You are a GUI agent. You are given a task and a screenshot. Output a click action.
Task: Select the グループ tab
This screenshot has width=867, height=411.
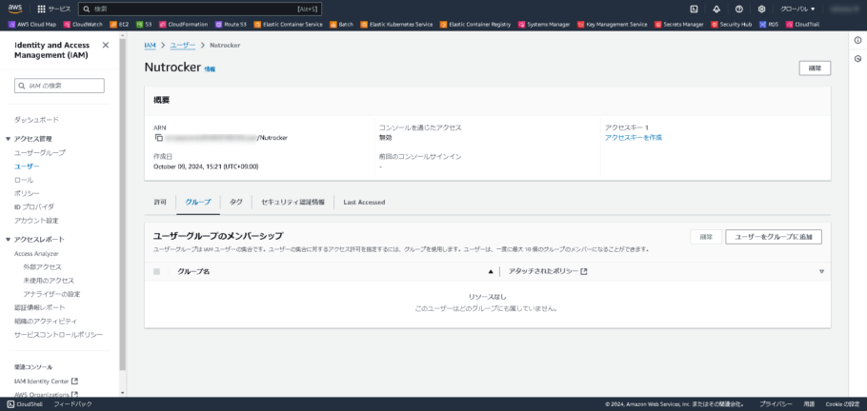(x=198, y=203)
